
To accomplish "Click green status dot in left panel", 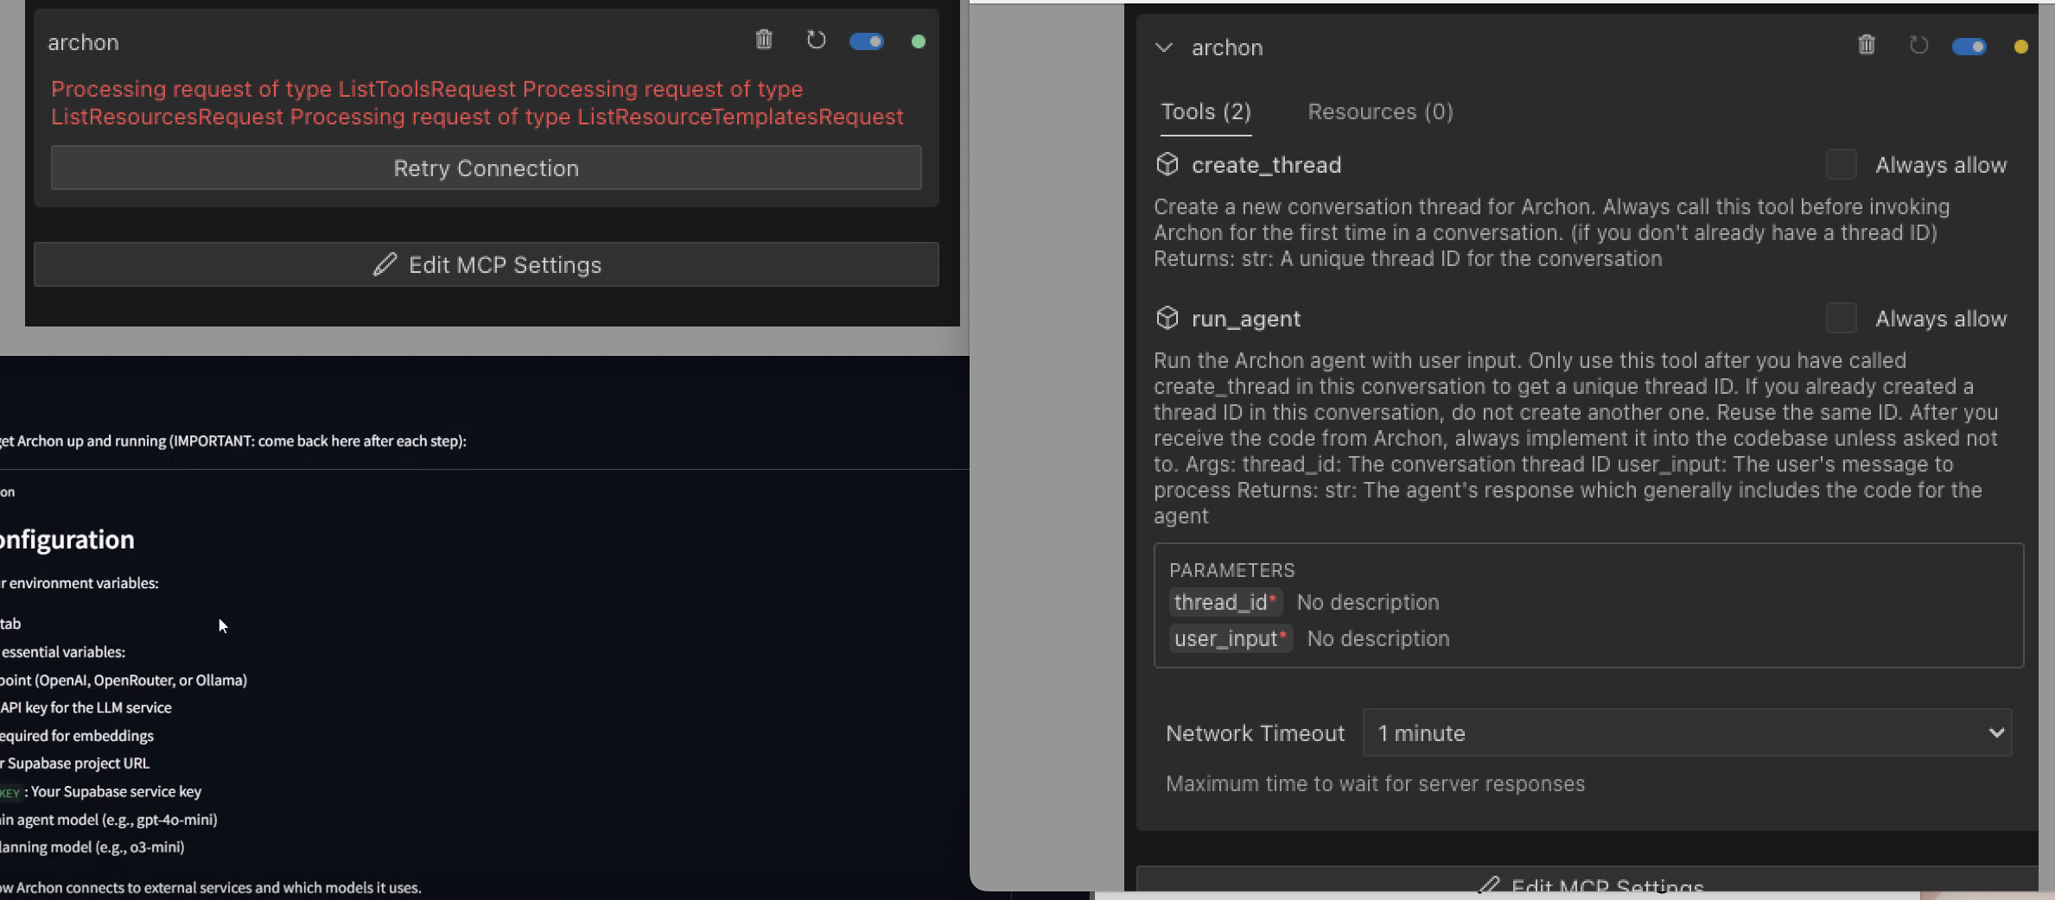I will pos(919,41).
